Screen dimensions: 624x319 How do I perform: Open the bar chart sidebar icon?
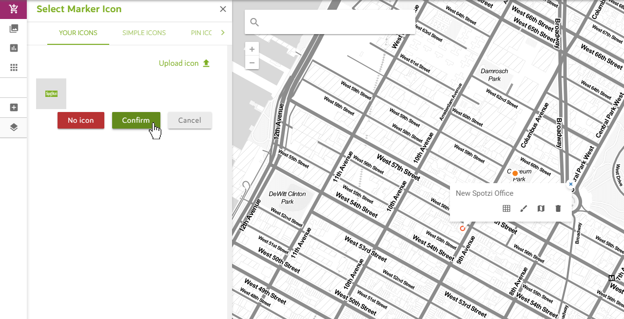point(14,48)
